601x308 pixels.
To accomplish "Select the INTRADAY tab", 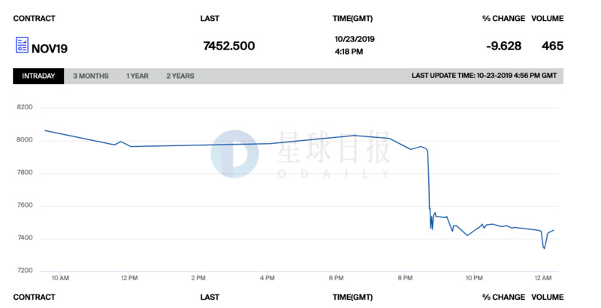I will coord(38,76).
